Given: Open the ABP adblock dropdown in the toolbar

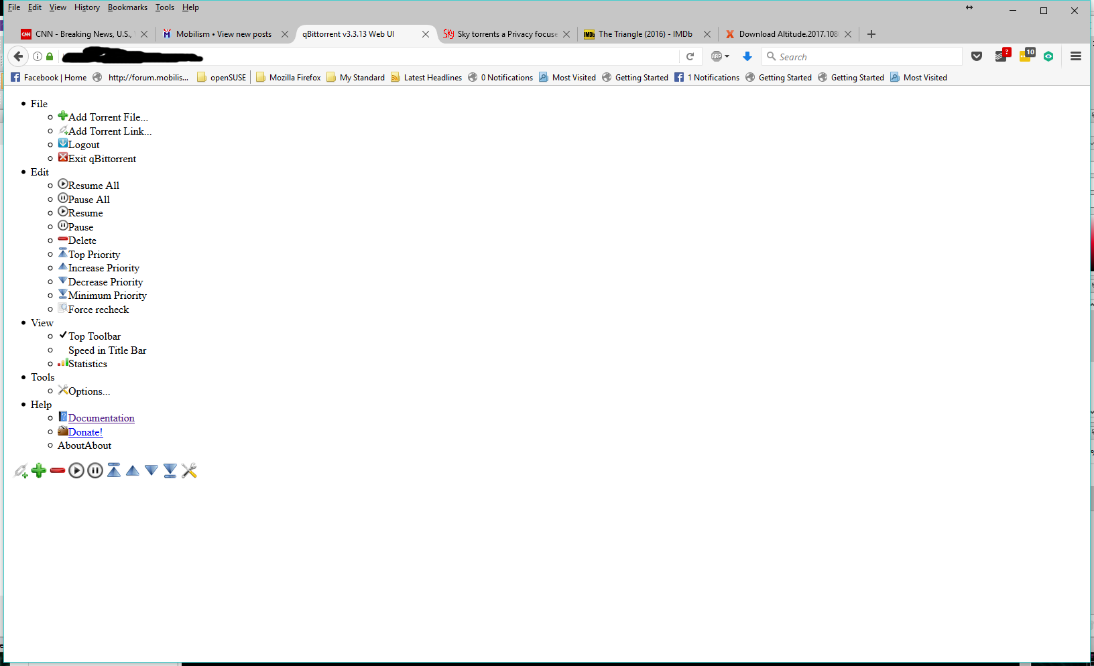Looking at the screenshot, I should (719, 56).
